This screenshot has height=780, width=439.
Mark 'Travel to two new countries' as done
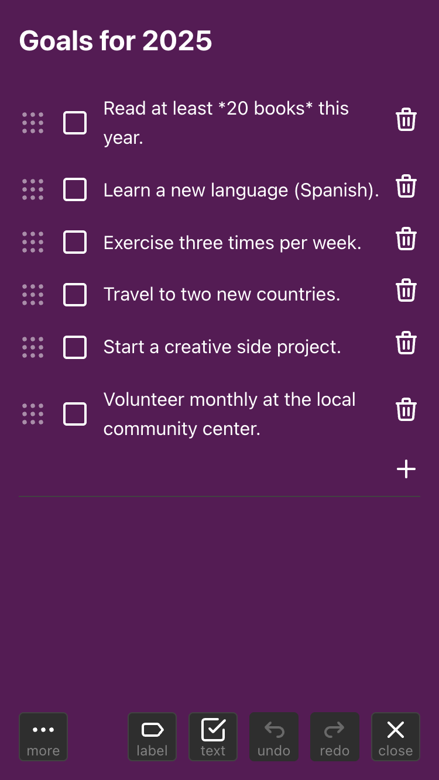tap(75, 295)
